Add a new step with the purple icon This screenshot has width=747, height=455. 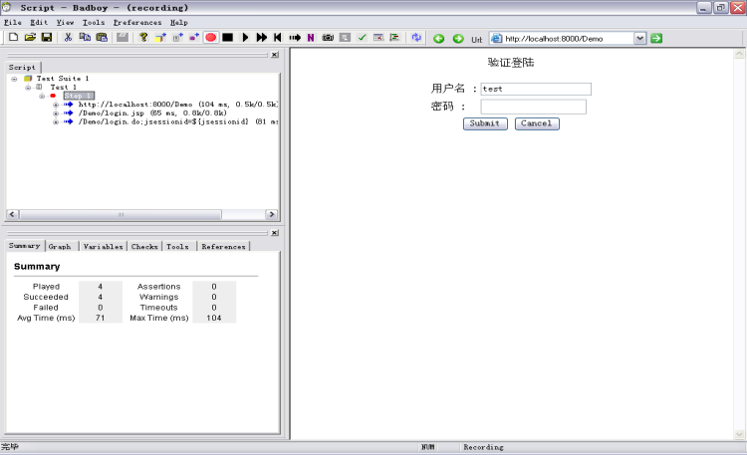tap(194, 37)
